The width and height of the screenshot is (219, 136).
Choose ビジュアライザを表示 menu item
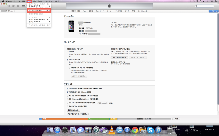point(39,20)
